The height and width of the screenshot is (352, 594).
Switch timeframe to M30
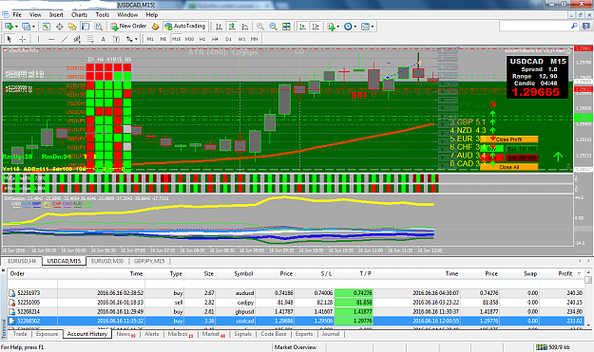click(x=189, y=39)
